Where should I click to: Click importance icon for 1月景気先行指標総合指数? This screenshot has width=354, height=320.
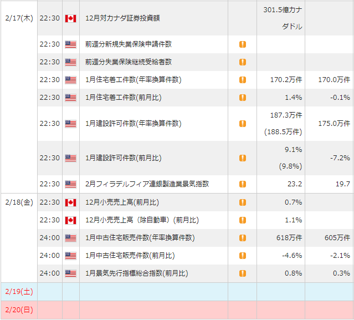[x=243, y=273]
